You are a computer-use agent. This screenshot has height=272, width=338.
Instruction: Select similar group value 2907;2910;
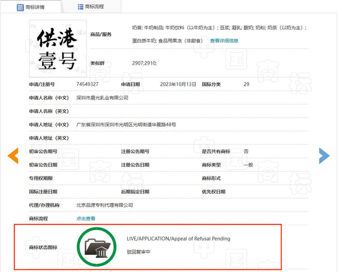click(144, 63)
